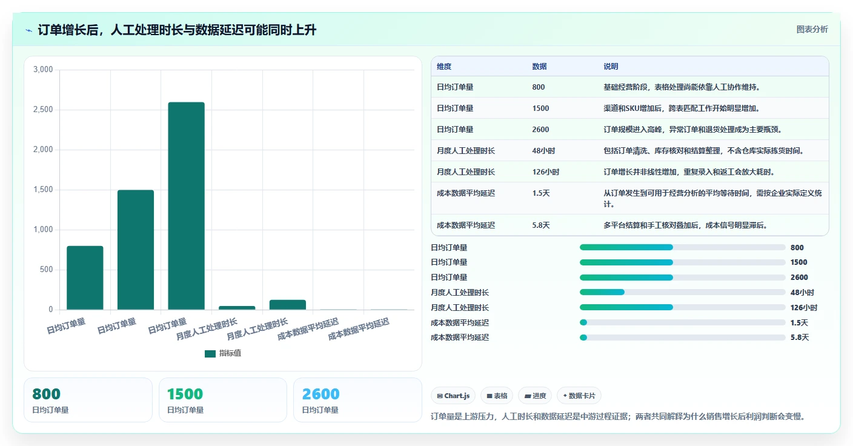Toggle the 指标值 legend color box
The image size is (853, 446).
pyautogui.click(x=210, y=354)
